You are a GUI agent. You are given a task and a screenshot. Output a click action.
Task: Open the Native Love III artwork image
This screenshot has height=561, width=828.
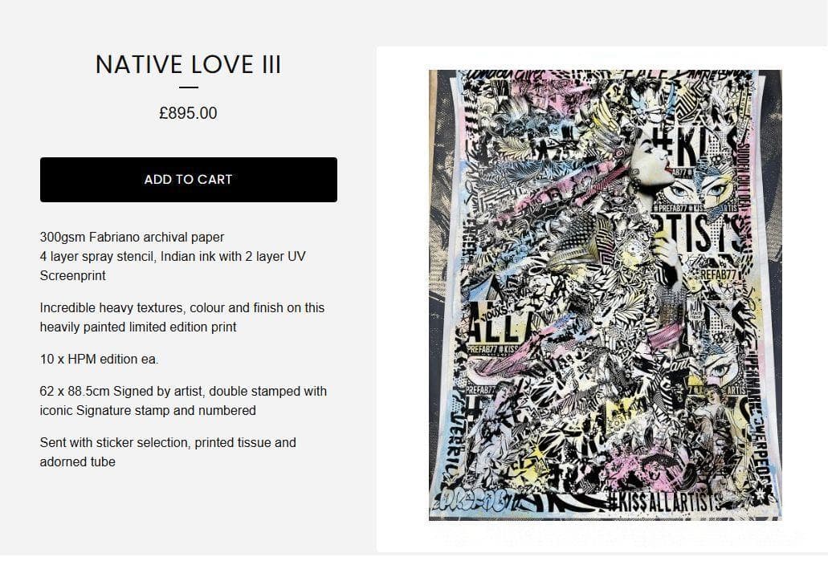606,295
